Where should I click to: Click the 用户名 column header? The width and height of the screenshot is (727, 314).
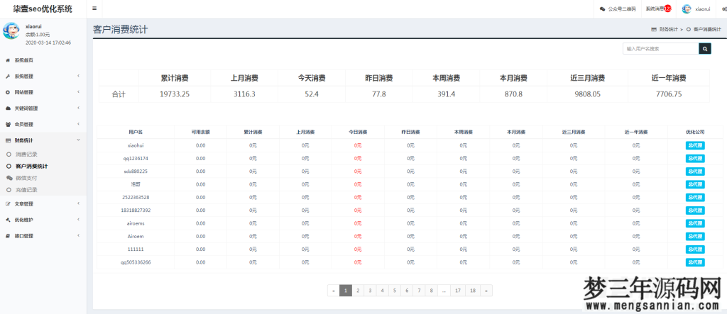136,132
